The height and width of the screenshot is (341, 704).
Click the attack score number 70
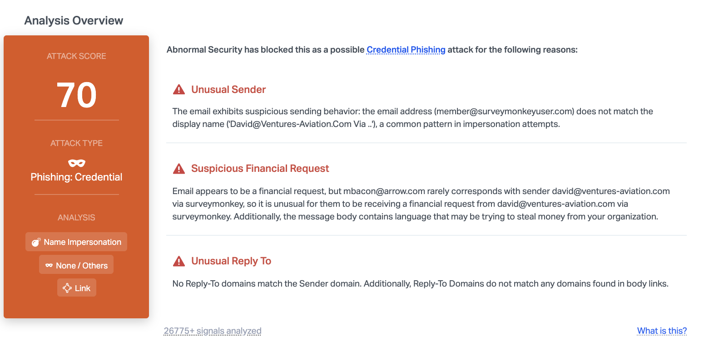point(76,95)
